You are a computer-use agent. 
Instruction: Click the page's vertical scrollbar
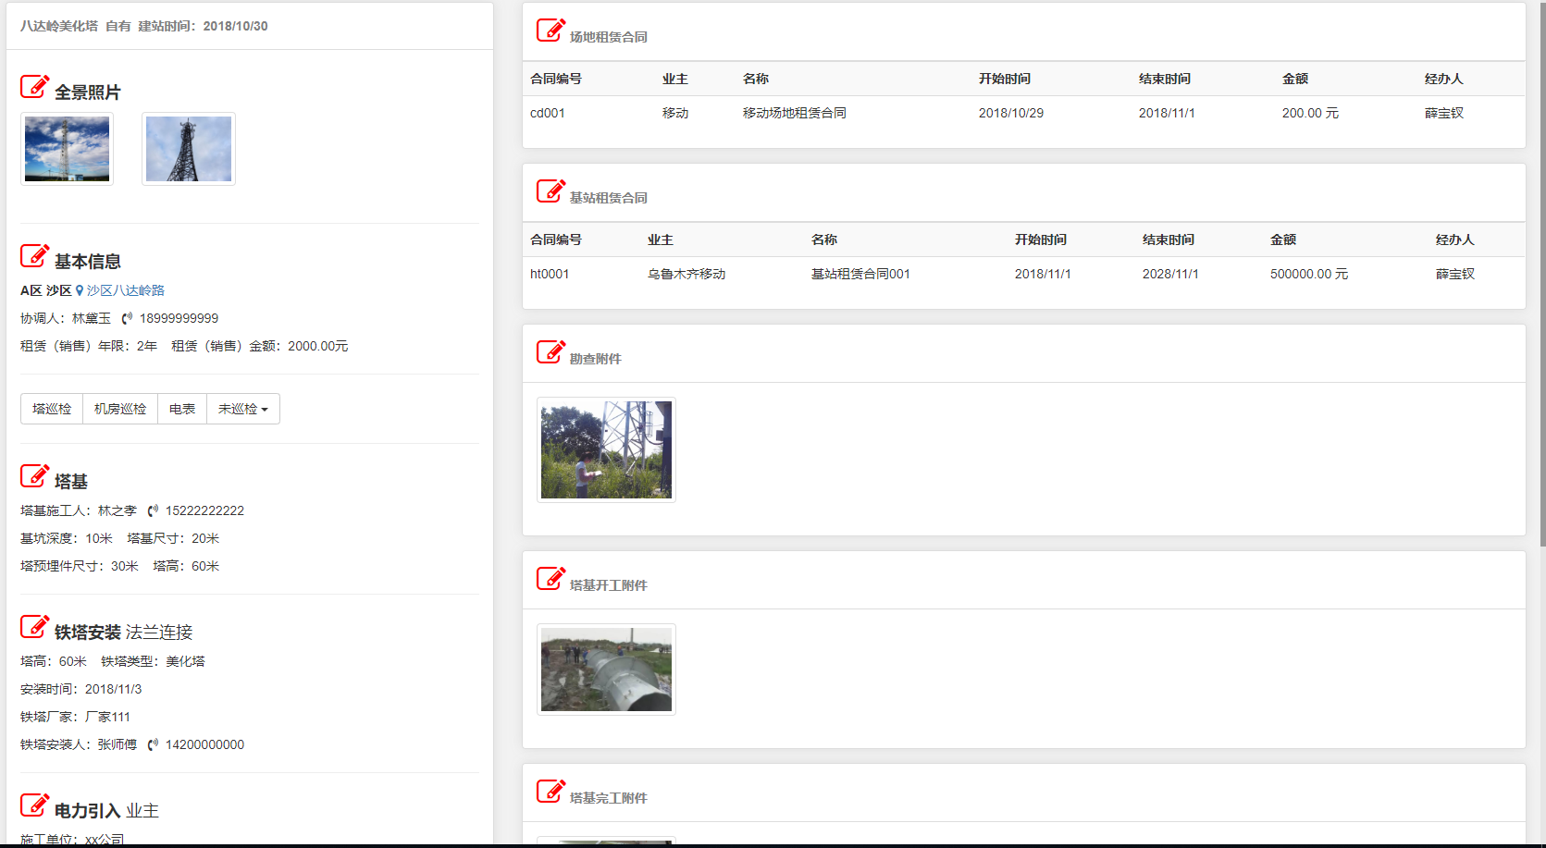coord(1540,277)
